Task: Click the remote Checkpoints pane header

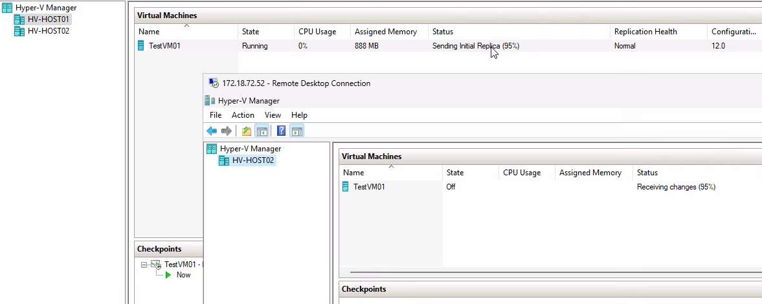Action: [x=550, y=289]
